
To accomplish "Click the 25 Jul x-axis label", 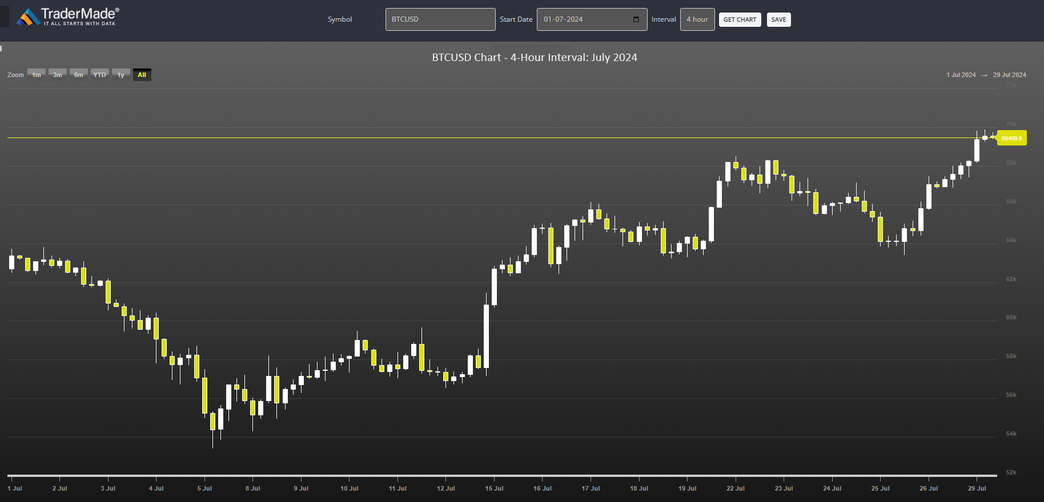I will 880,488.
